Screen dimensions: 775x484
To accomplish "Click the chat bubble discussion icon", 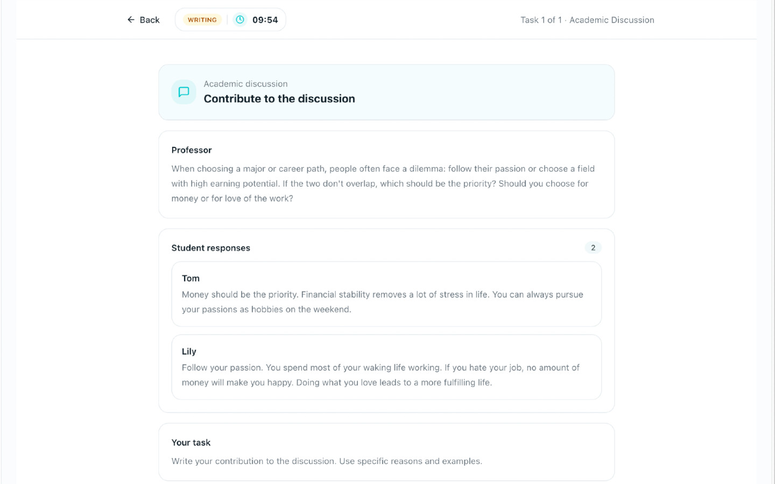I will 184,92.
